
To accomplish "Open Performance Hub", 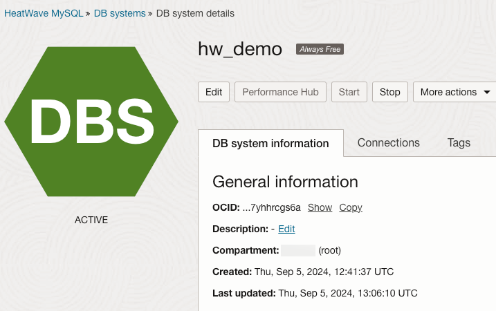I will [x=280, y=92].
